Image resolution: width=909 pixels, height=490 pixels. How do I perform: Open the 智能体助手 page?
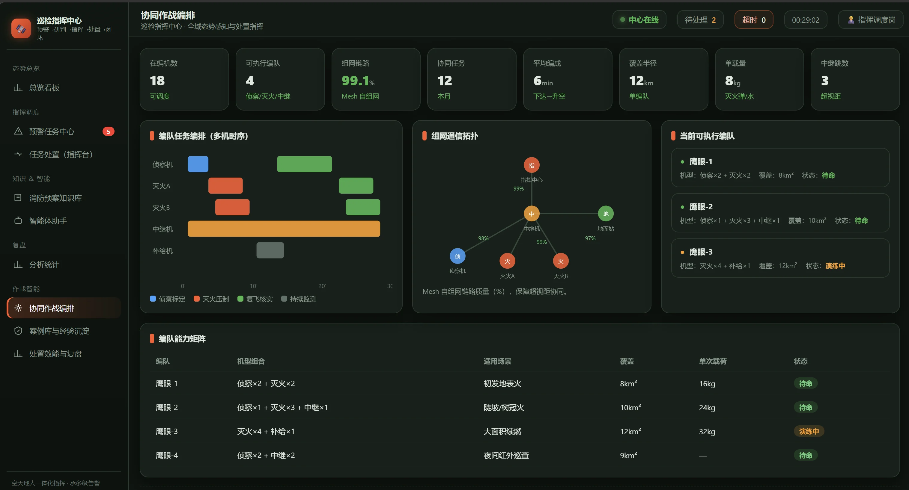(x=64, y=221)
